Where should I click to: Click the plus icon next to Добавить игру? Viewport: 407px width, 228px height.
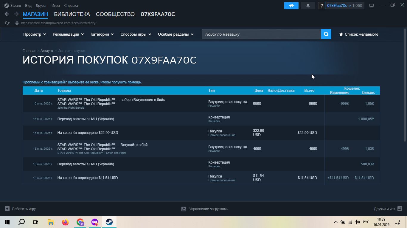(7, 209)
